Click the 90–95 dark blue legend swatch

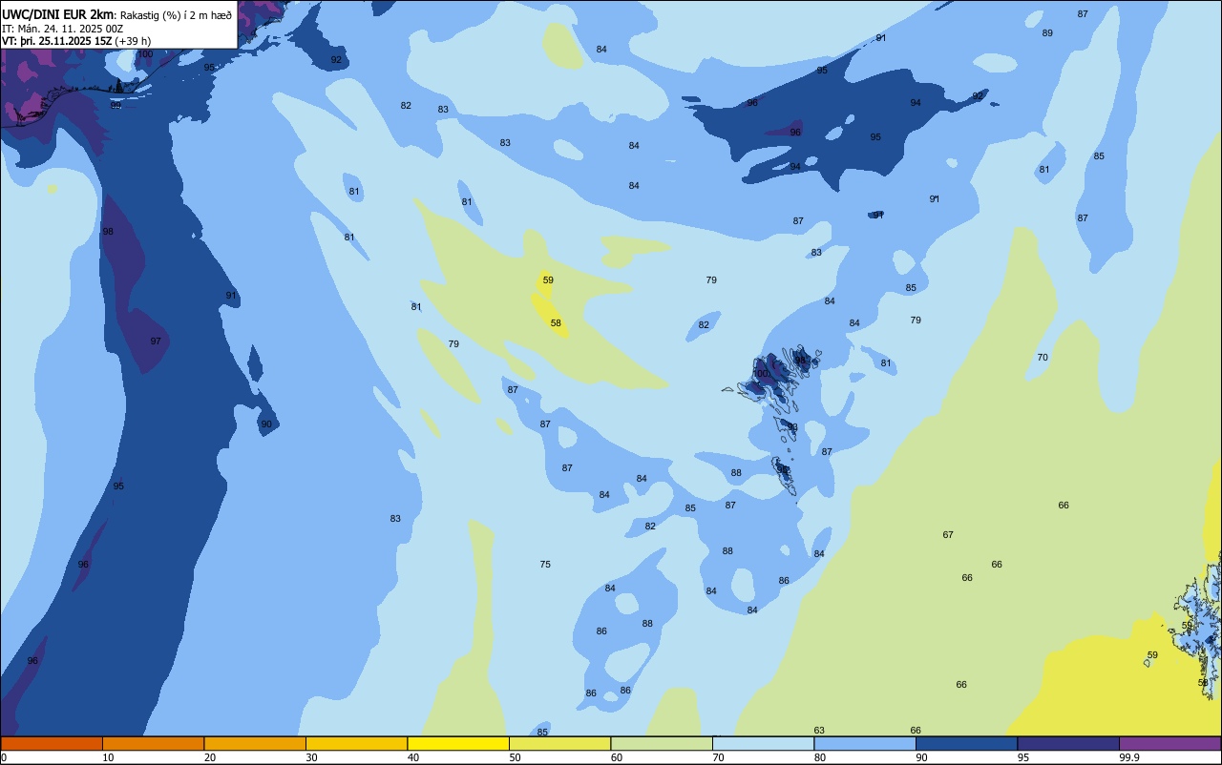point(966,743)
